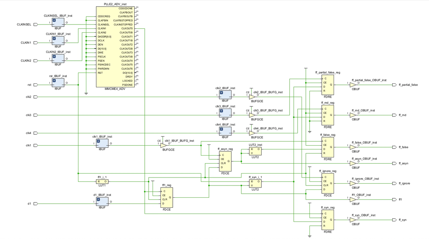The width and height of the screenshot is (429, 239).
Task: Select the clk2_IBUF_BUFG_inst BUFGCE buffer symbol
Action: [x=252, y=97]
